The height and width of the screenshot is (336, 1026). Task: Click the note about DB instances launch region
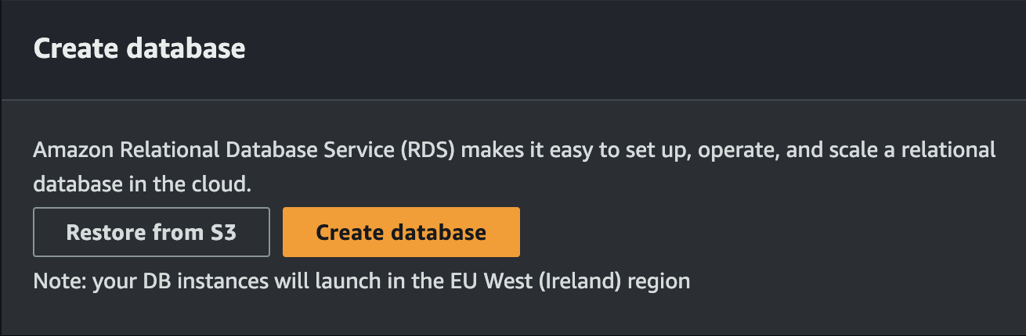pyautogui.click(x=362, y=281)
